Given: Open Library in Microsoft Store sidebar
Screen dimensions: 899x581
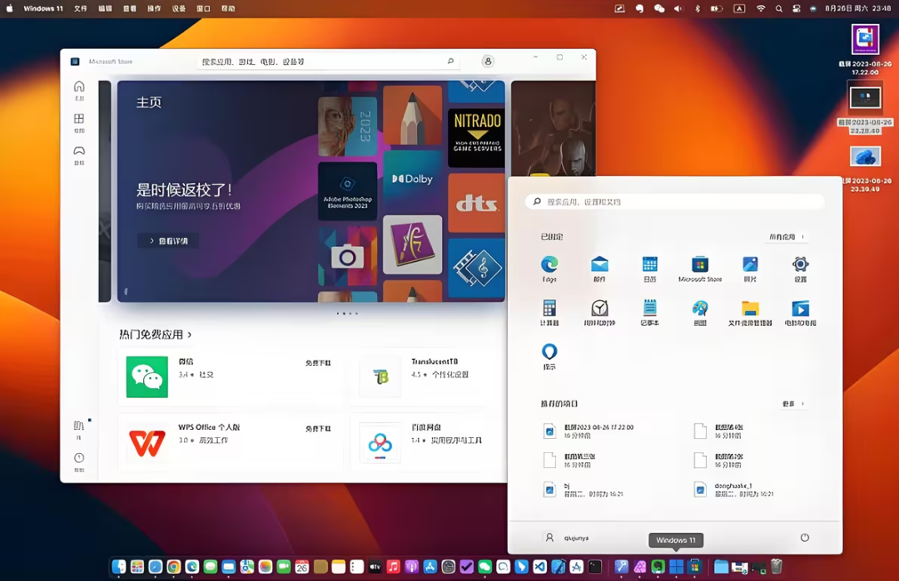Looking at the screenshot, I should click(79, 429).
